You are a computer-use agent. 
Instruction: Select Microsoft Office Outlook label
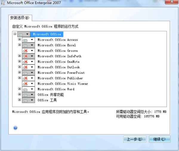click(x=59, y=67)
